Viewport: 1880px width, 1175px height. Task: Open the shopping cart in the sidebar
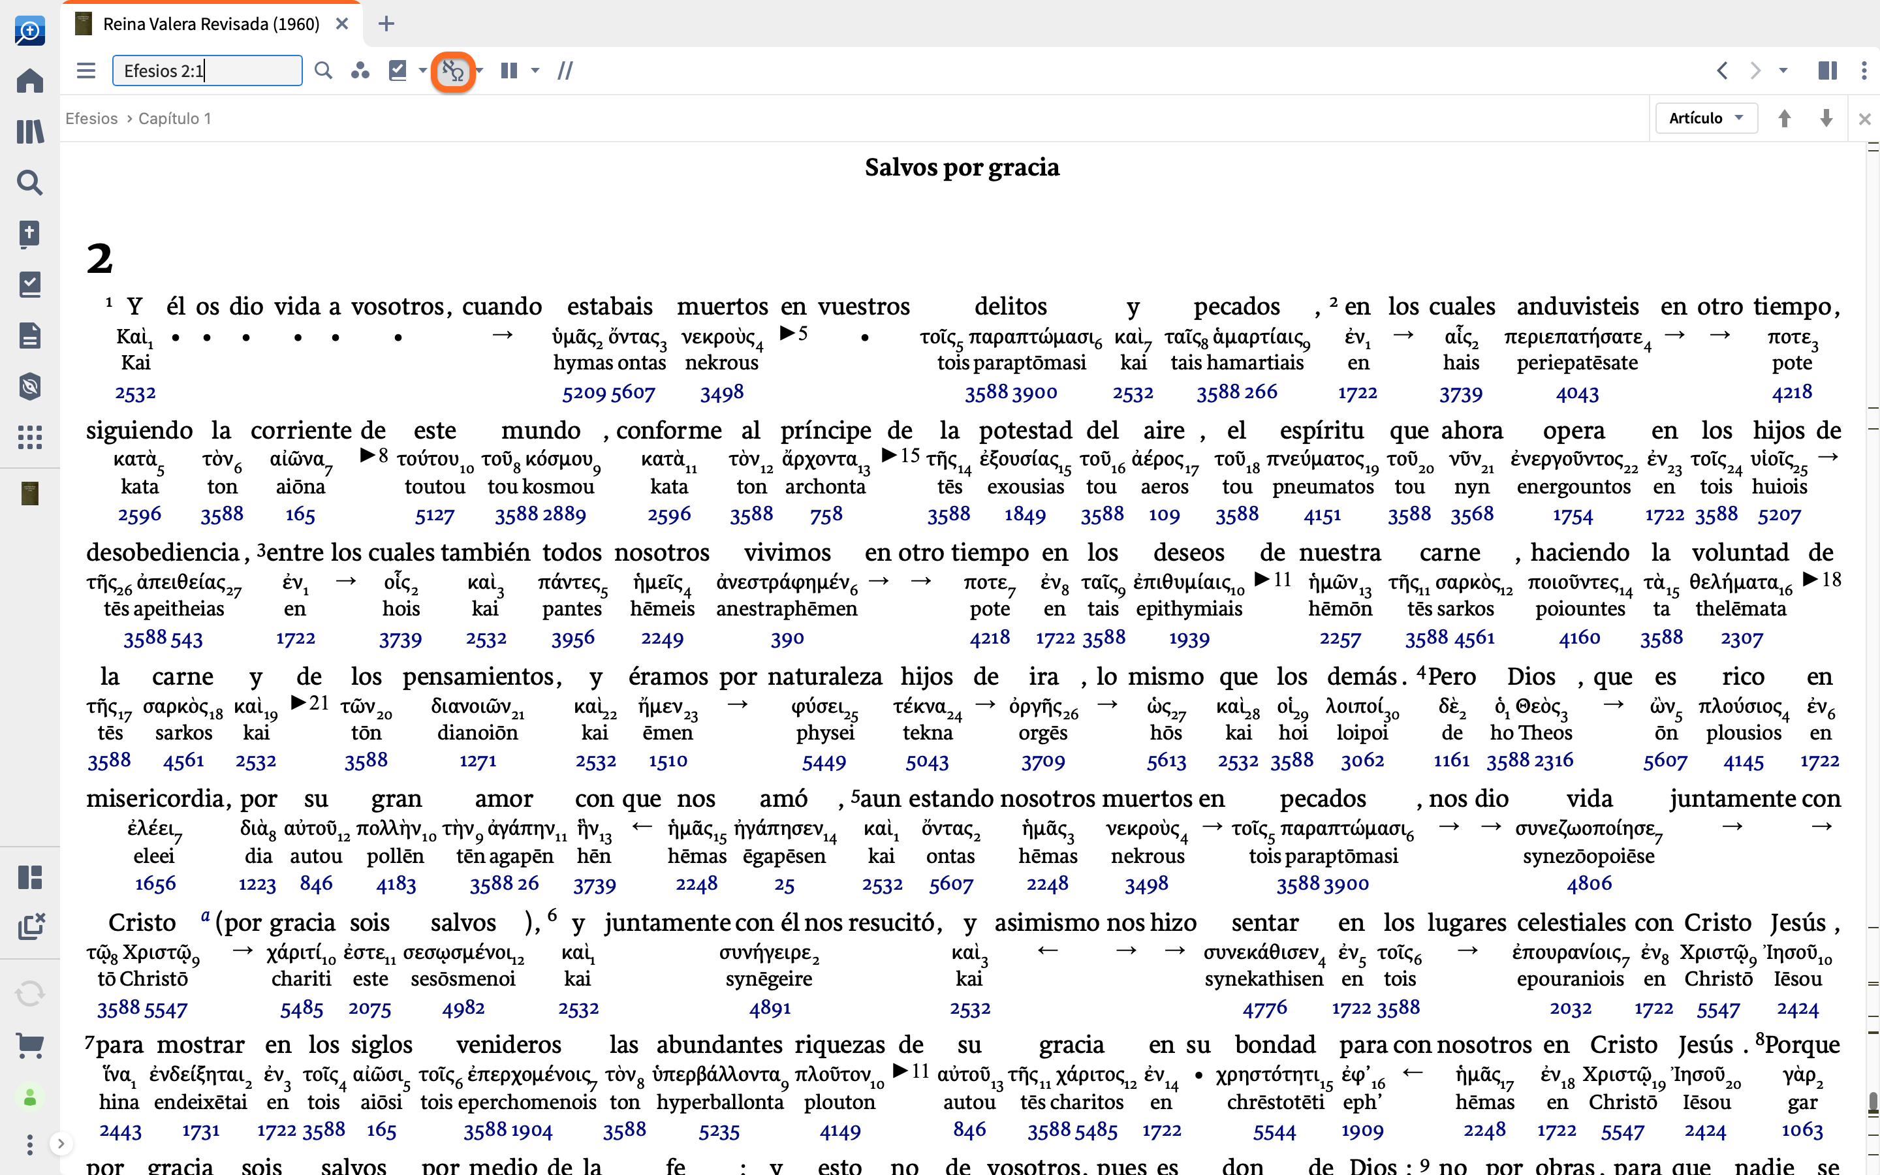pos(29,1045)
